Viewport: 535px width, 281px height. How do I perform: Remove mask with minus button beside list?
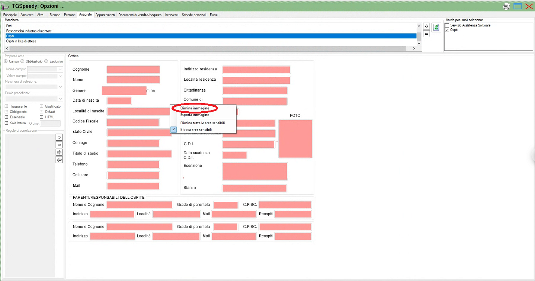[426, 34]
